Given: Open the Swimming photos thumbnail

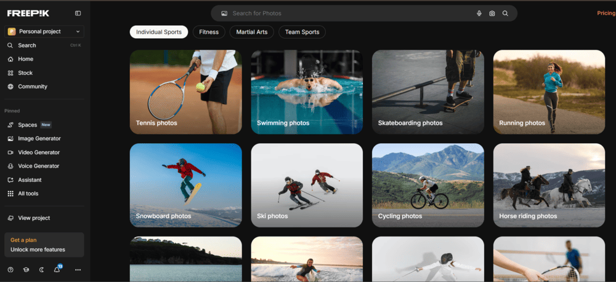Looking at the screenshot, I should 307,92.
